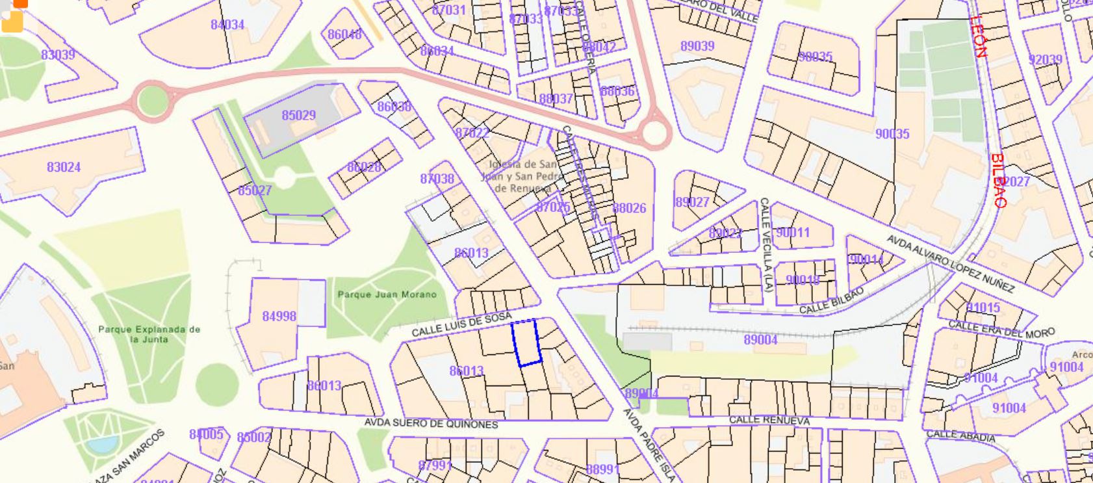Click the Avda Suero de Quiñones street label
This screenshot has width=1093, height=483.
(430, 423)
